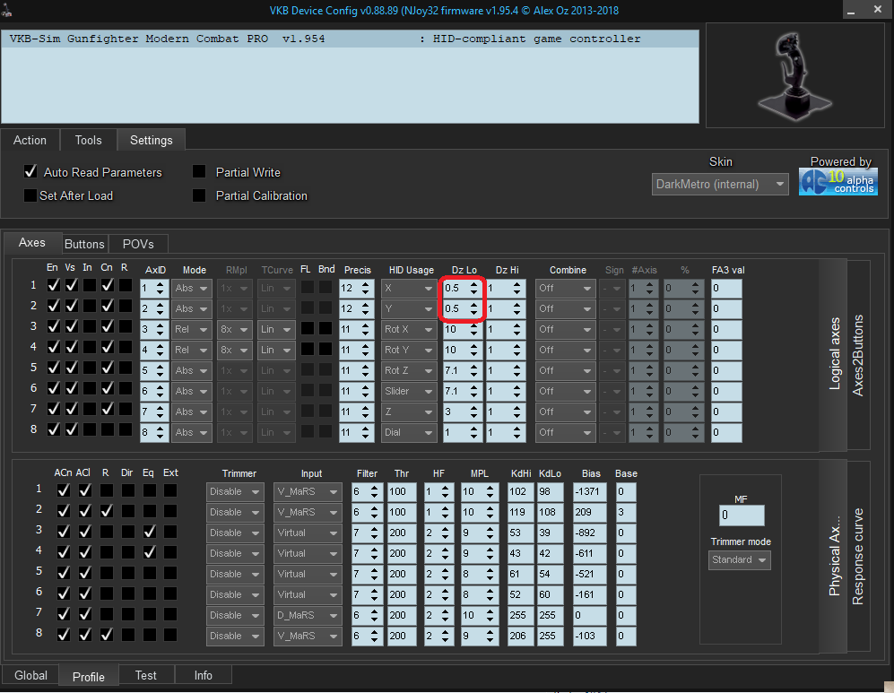Open the POVs tab
894x693 pixels.
coord(138,244)
